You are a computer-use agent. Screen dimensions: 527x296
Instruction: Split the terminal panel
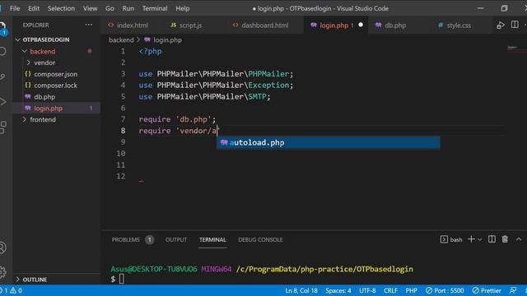tap(492, 239)
